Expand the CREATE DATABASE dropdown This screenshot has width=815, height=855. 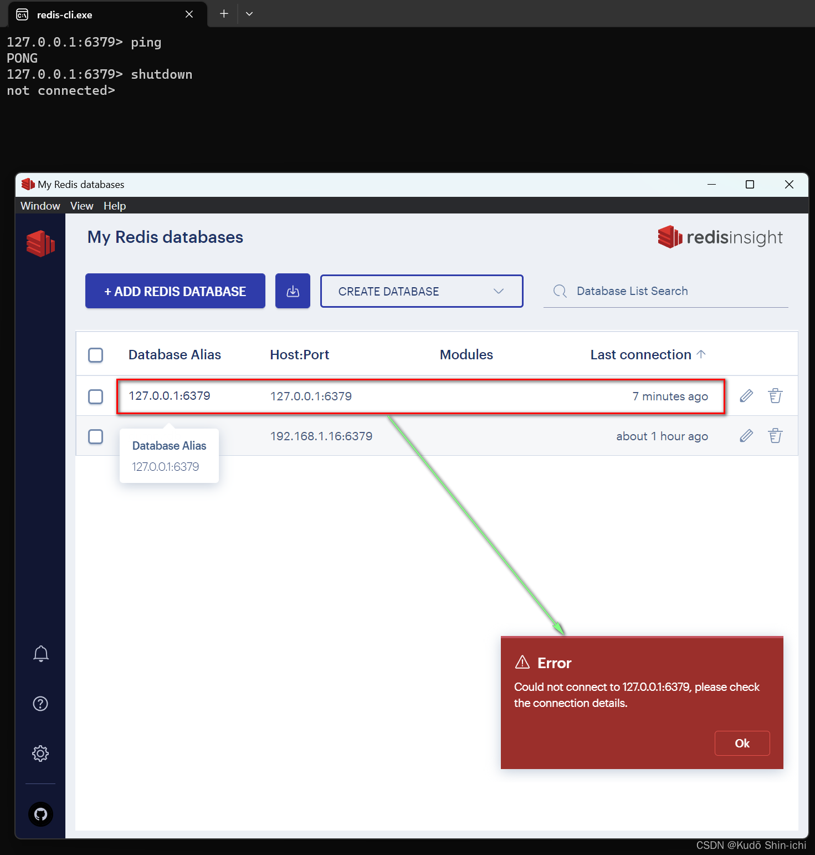click(x=422, y=291)
